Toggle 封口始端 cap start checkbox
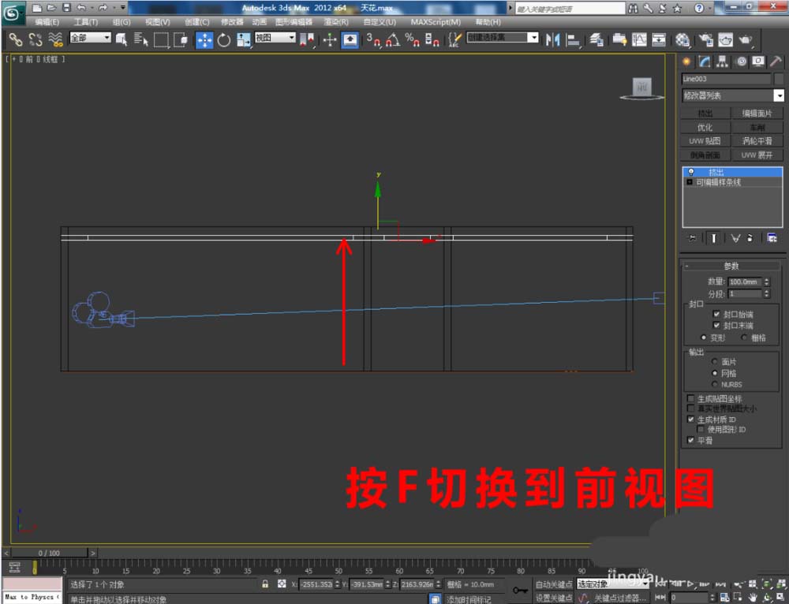The height and width of the screenshot is (604, 789). coord(716,314)
